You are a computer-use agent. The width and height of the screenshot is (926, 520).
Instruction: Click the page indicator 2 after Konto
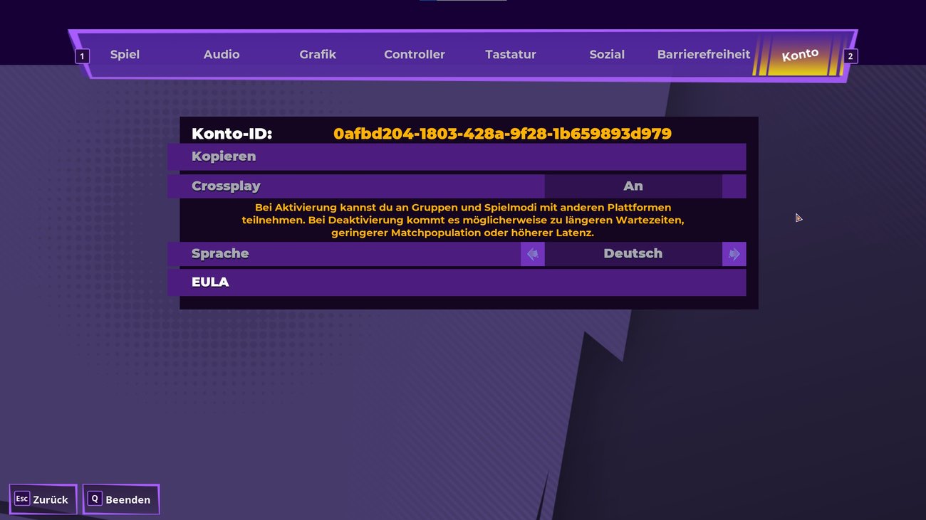850,55
